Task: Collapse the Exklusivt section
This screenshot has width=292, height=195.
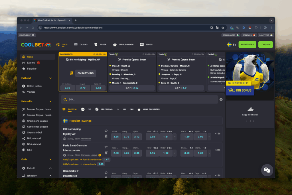Action: [50, 78]
